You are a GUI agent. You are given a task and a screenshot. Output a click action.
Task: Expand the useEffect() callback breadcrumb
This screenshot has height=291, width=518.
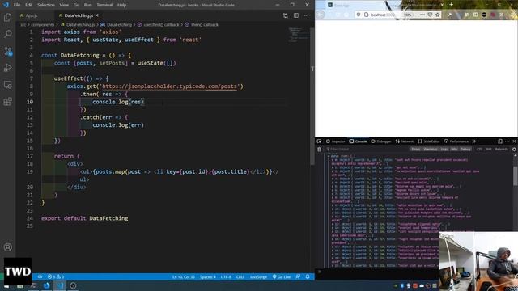coord(159,25)
